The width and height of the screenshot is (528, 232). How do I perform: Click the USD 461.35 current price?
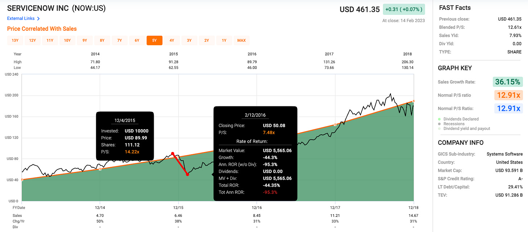click(x=359, y=9)
